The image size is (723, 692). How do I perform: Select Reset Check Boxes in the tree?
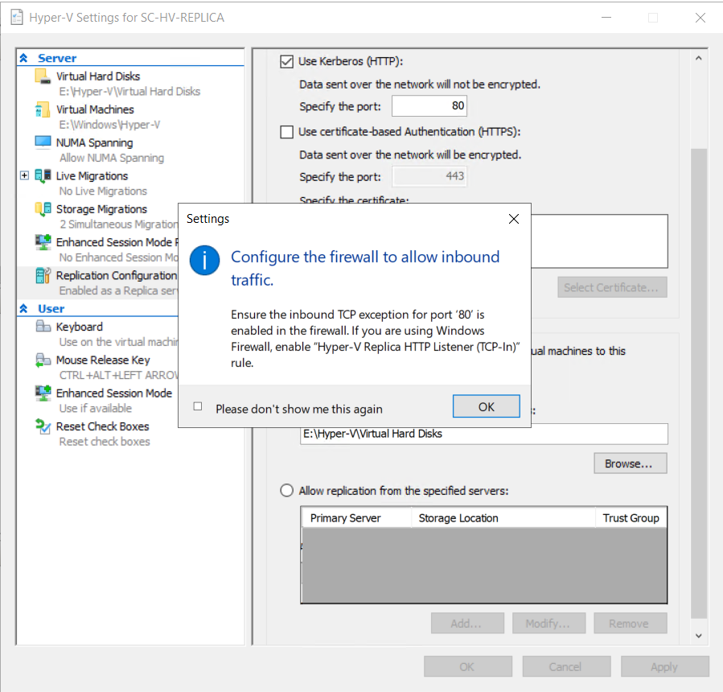pyautogui.click(x=102, y=426)
